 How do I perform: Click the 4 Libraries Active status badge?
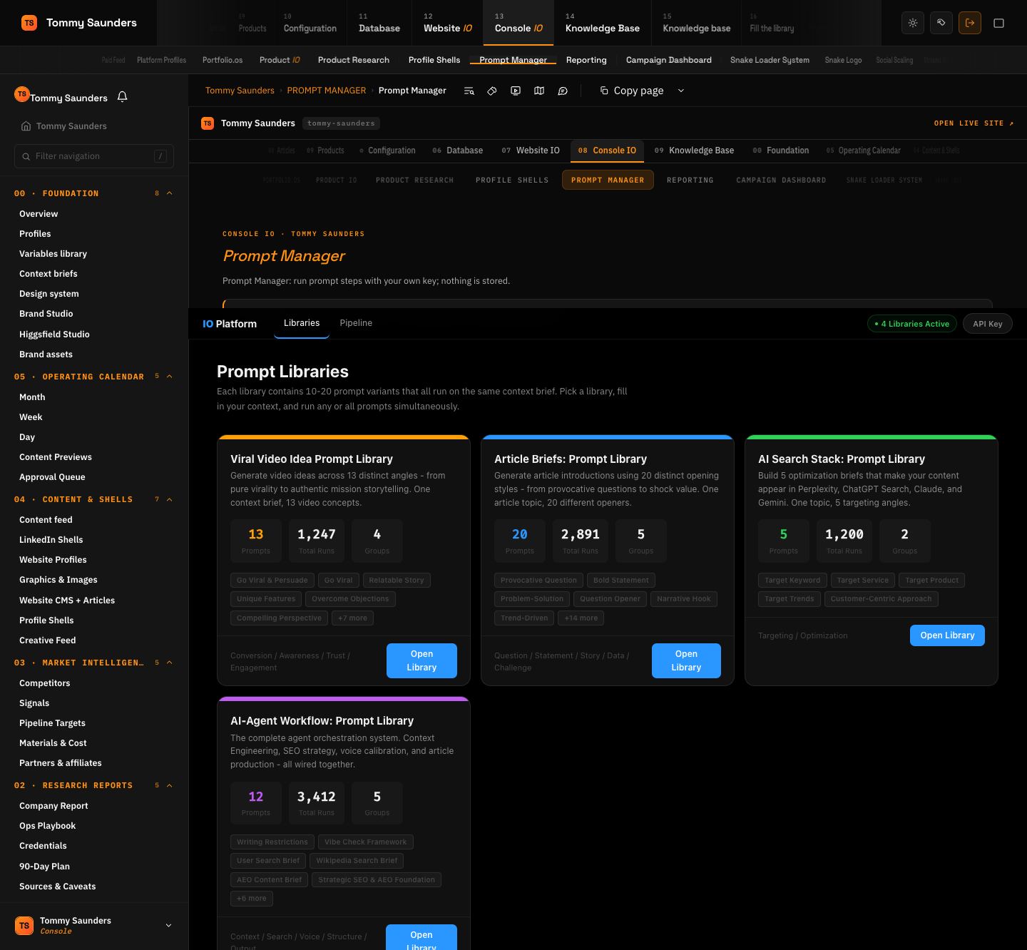(912, 324)
